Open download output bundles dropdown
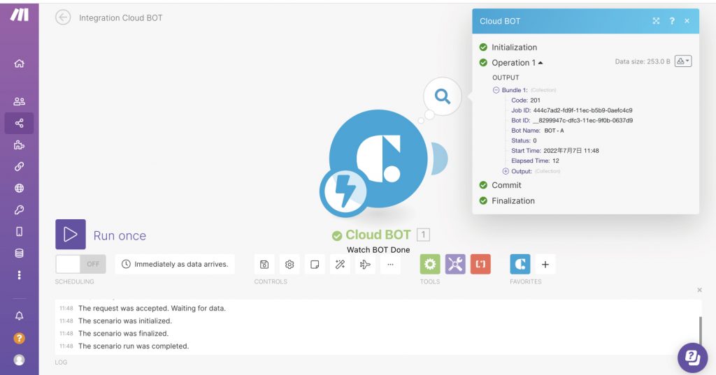Viewport: 716px width, 375px height. tap(683, 61)
